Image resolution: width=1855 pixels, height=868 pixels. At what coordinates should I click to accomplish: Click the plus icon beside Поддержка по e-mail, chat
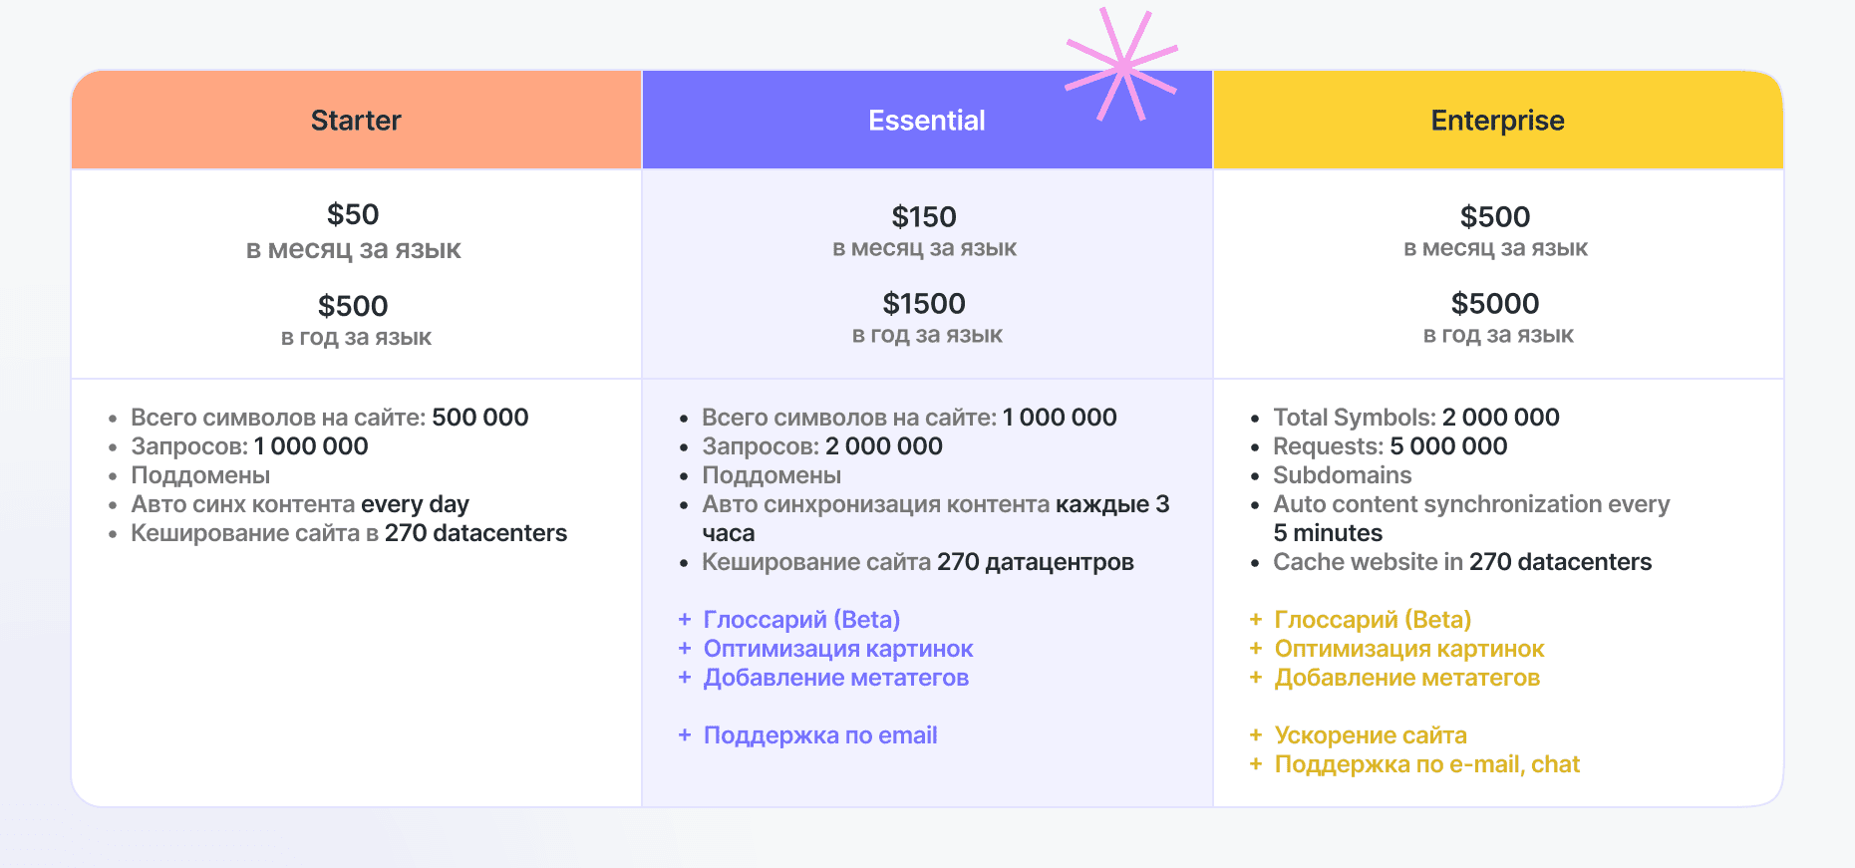(x=1256, y=764)
